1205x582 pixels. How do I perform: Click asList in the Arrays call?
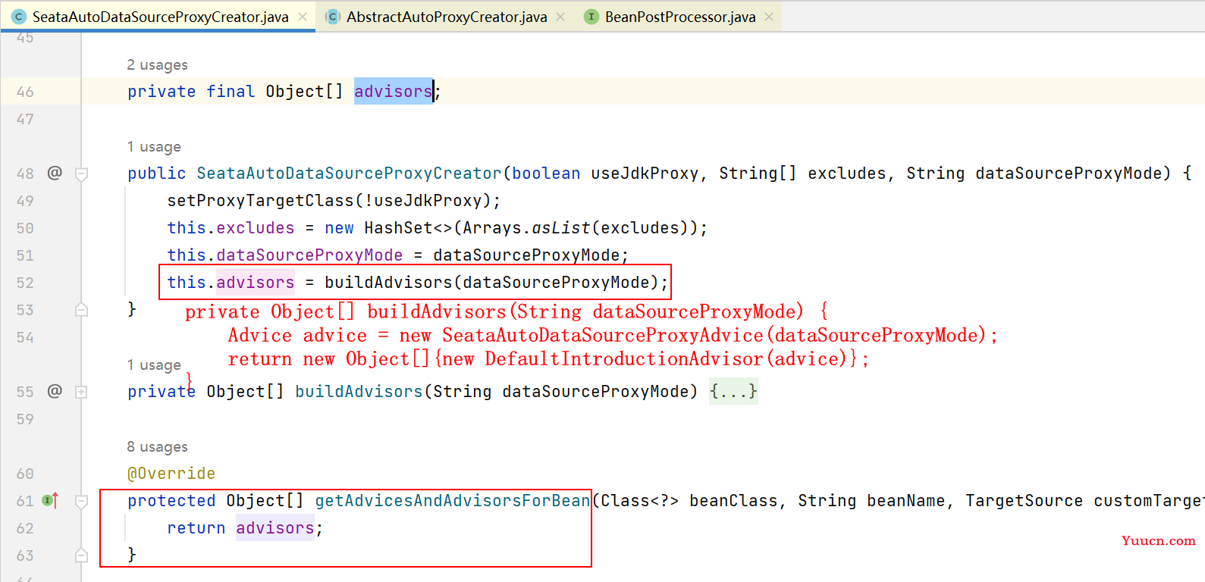561,228
